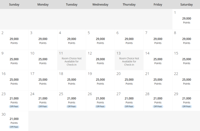Click the Off-Peak badge on date 30
The height and width of the screenshot is (131, 200).
(x=14, y=127)
